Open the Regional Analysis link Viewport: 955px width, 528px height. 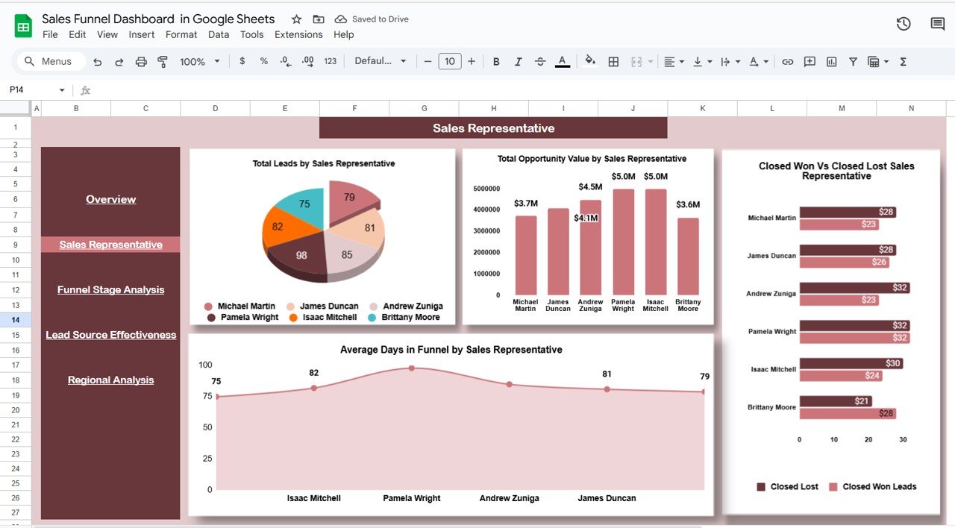tap(110, 380)
